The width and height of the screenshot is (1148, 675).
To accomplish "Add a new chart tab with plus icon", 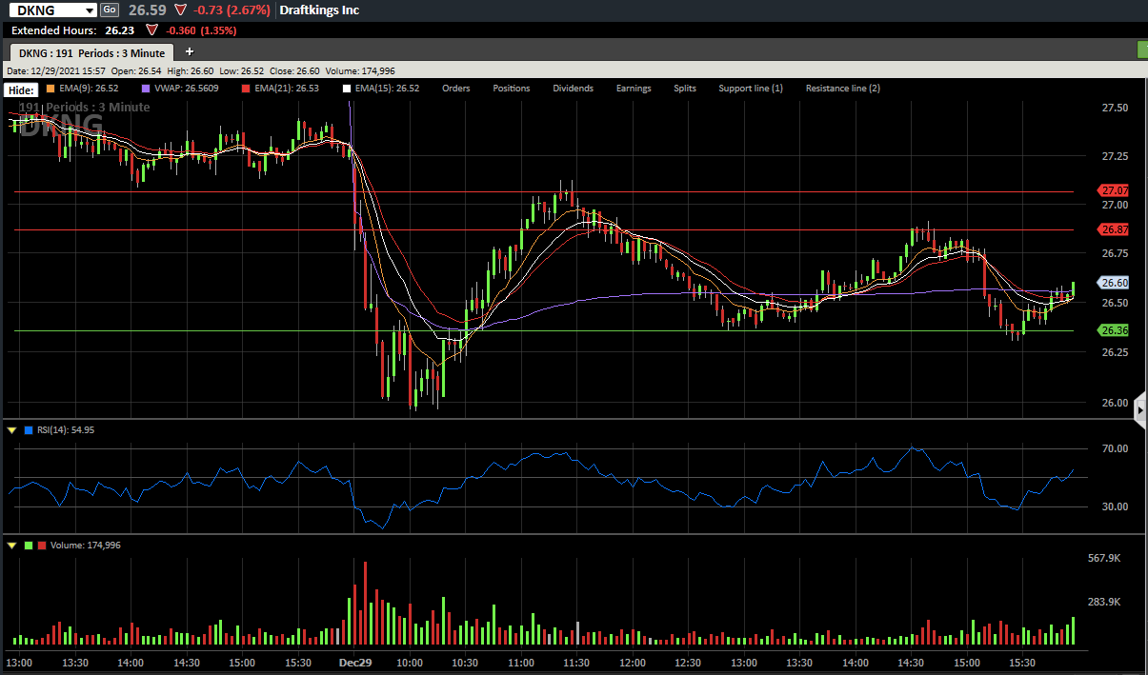I will point(190,51).
